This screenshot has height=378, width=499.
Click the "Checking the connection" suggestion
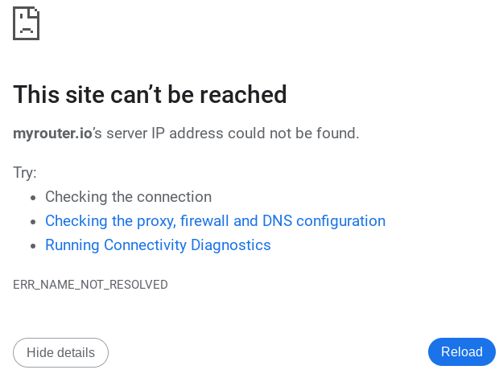[x=128, y=196]
